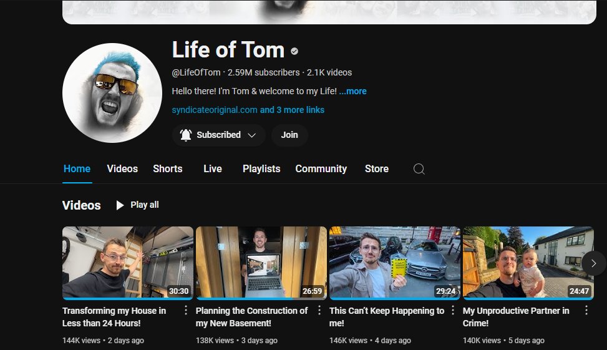Viewport: 607px width, 350px height.
Task: Open 'This Can't Keep Happening to me!' title
Action: (x=387, y=317)
